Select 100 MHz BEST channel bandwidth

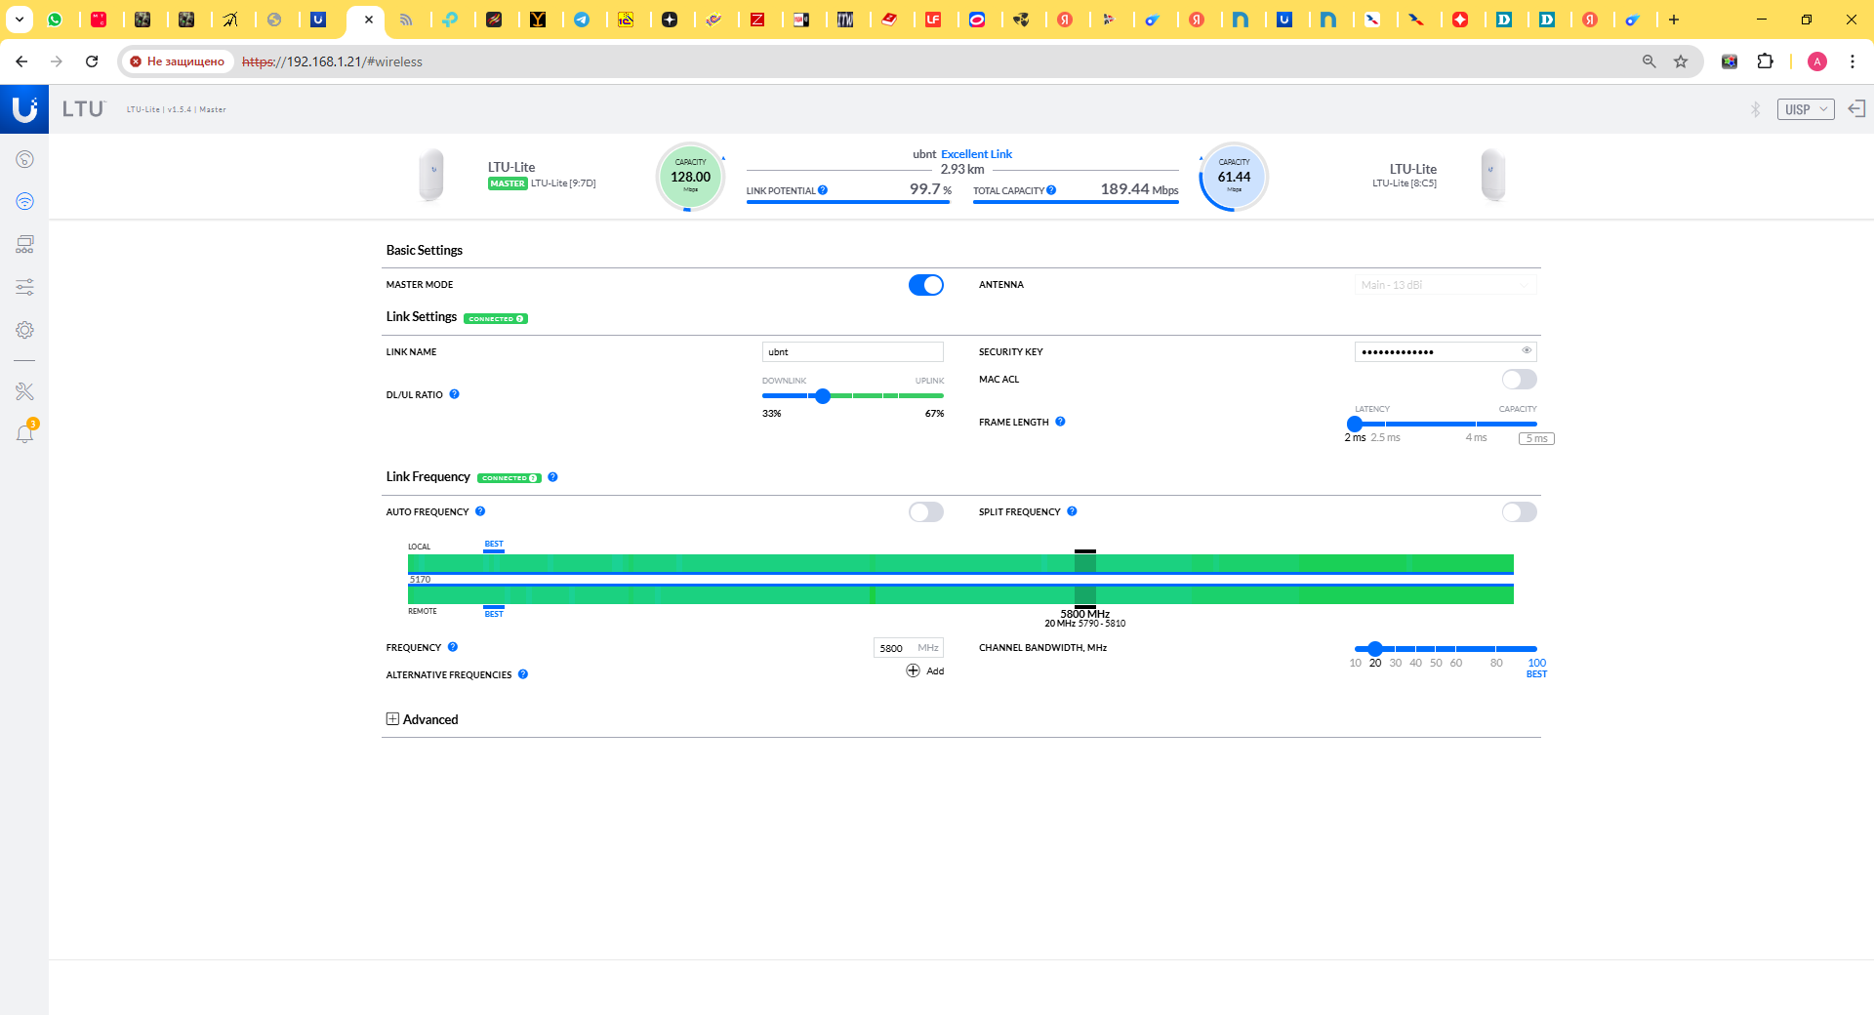pyautogui.click(x=1536, y=668)
